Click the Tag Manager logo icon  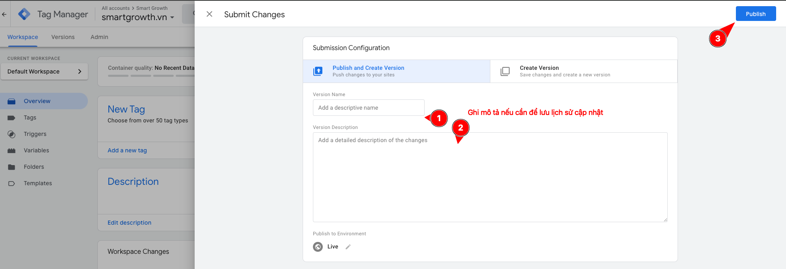tap(24, 14)
